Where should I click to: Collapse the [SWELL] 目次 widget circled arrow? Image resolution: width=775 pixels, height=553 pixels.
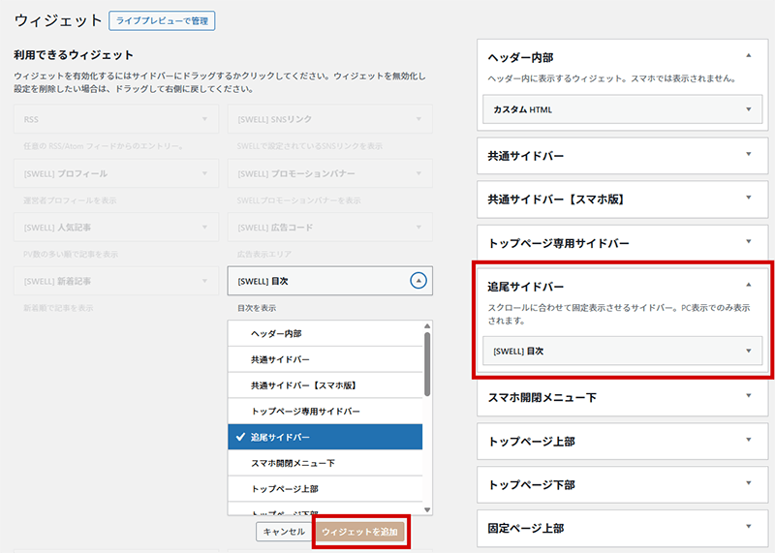pos(418,281)
